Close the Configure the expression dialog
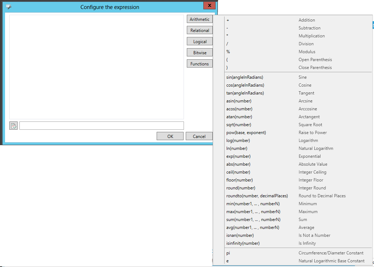This screenshot has height=267, width=374. pos(209,5)
